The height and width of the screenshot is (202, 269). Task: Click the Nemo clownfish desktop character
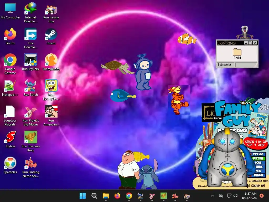click(187, 39)
